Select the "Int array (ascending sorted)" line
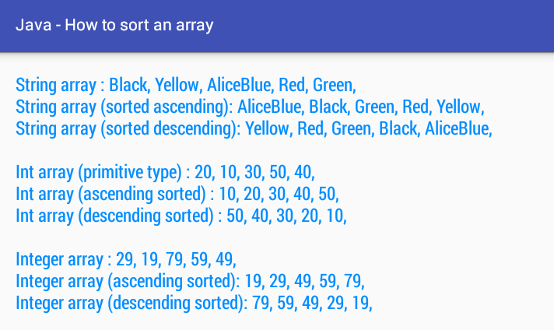 [x=177, y=194]
